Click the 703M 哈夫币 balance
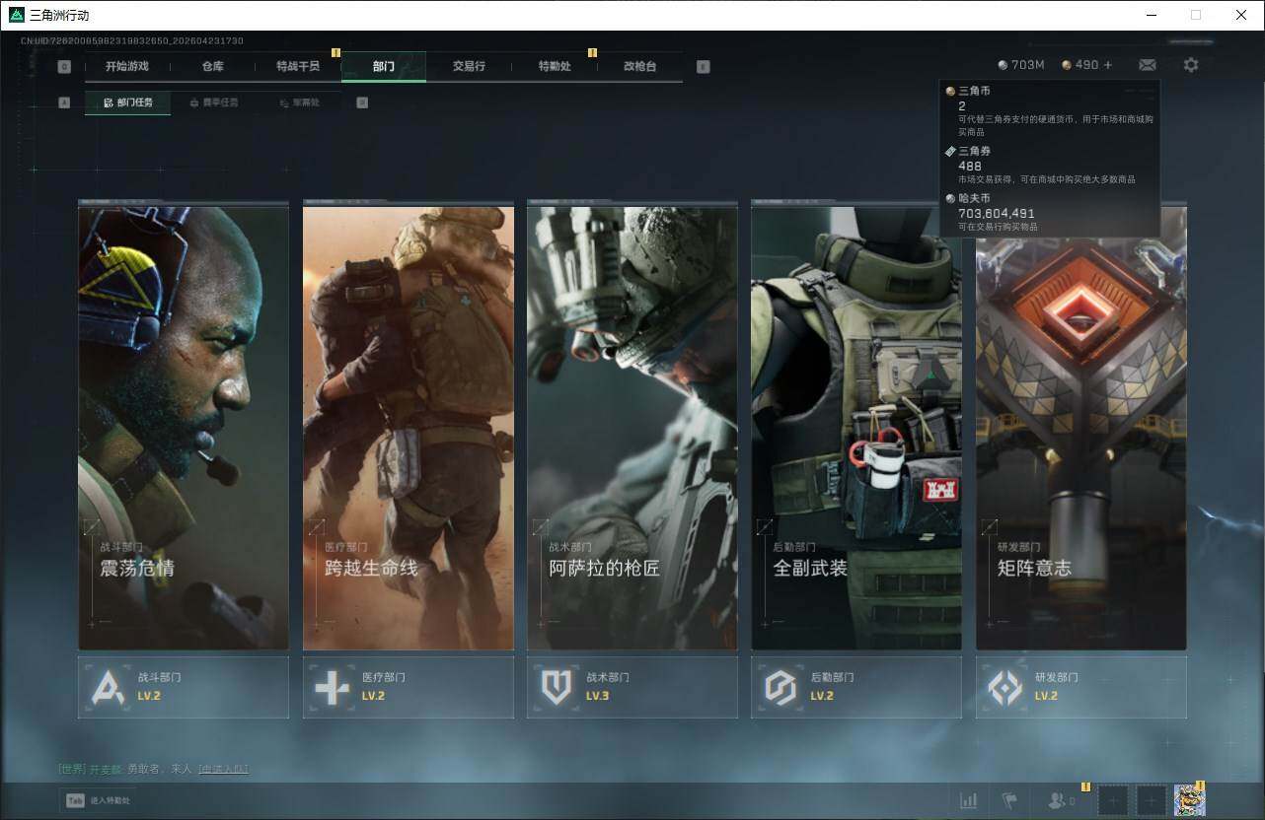 tap(1020, 65)
